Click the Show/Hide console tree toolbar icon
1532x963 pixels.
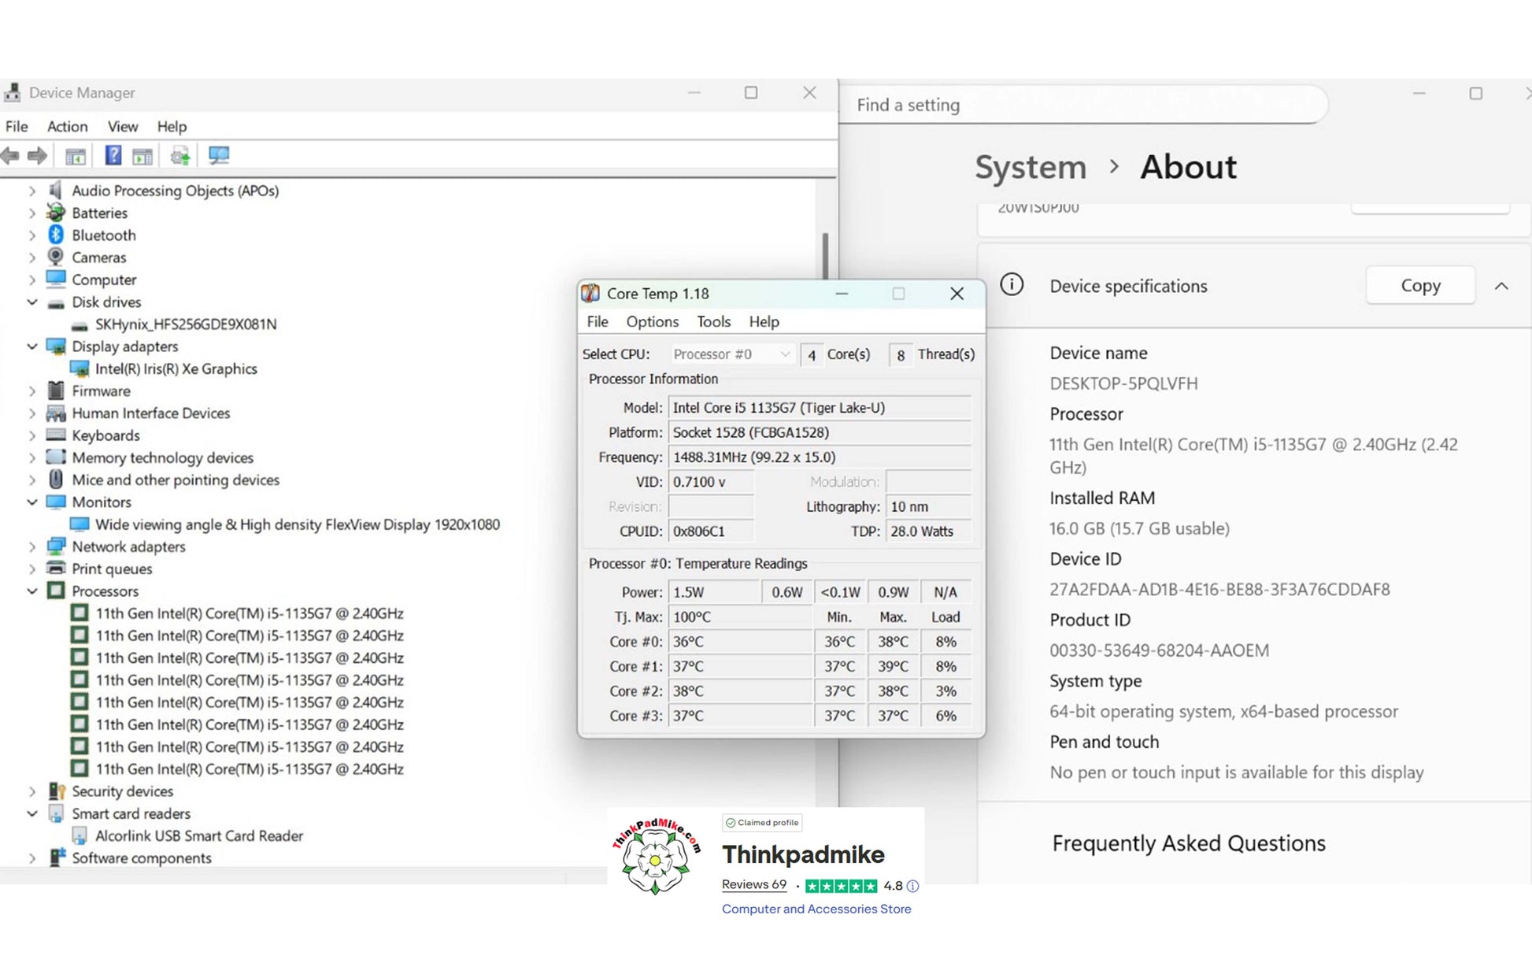[76, 156]
